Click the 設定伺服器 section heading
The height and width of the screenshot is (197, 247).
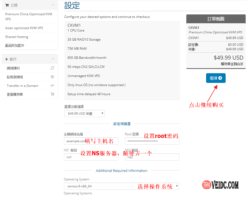[x=122, y=124]
